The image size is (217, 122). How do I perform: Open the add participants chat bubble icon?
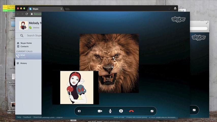click(121, 111)
